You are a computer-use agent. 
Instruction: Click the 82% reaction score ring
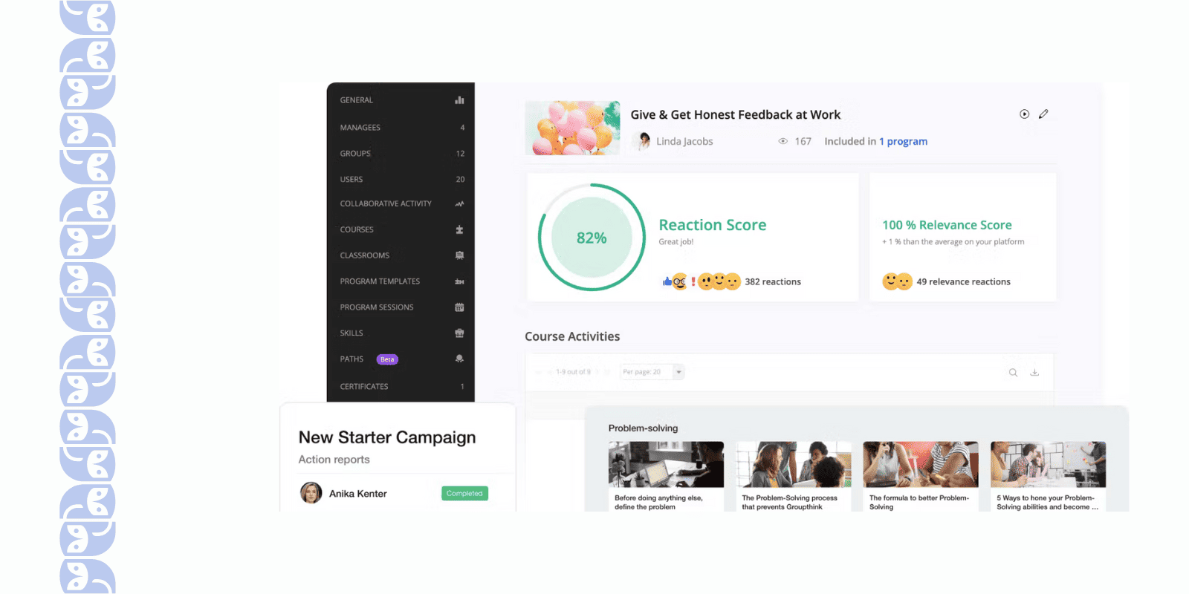[x=592, y=238]
